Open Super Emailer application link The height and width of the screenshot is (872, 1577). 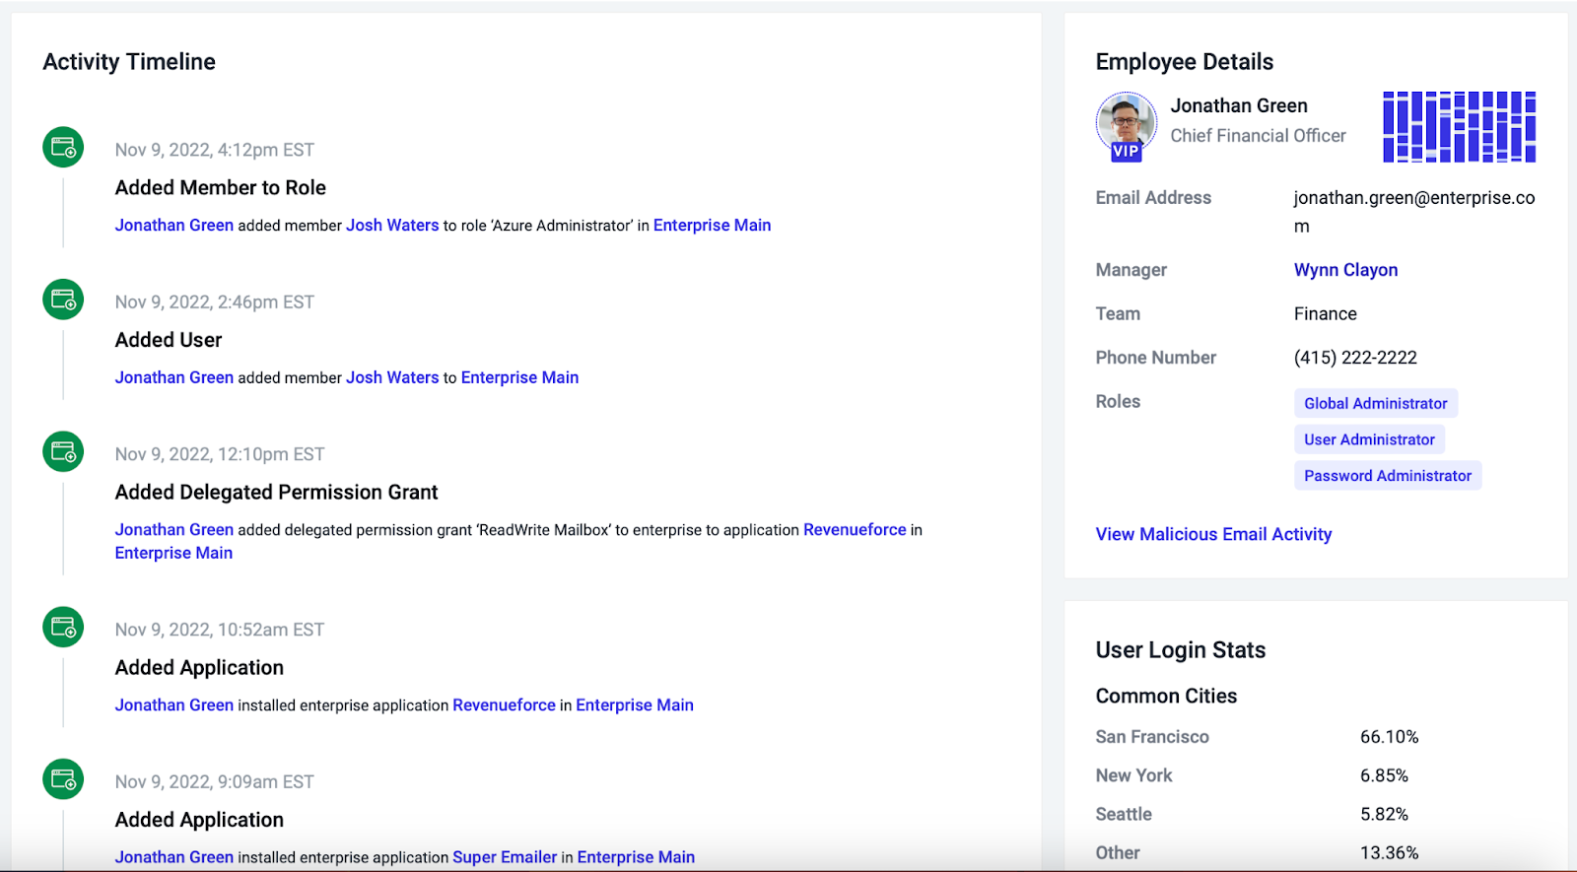click(x=505, y=857)
